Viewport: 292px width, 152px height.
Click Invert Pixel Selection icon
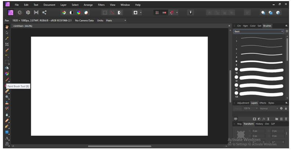click(x=119, y=12)
